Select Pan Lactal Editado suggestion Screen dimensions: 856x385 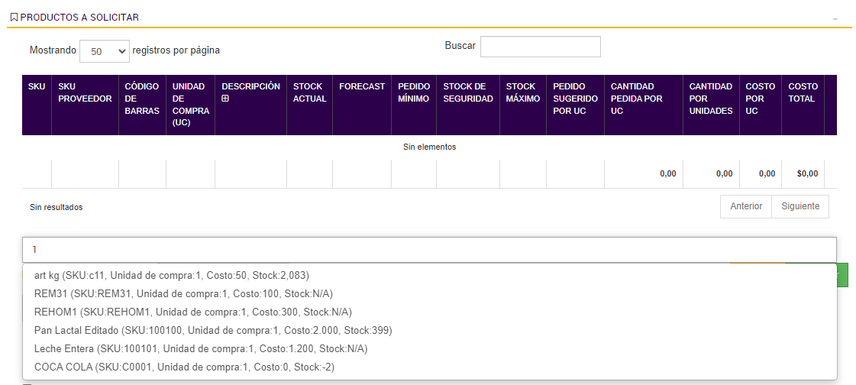pos(213,330)
